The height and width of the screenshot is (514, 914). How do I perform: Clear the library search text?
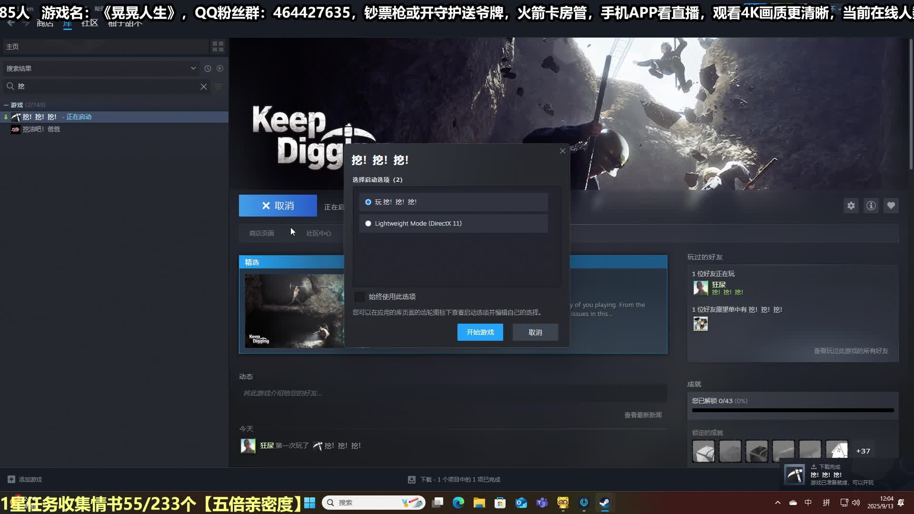tap(204, 87)
